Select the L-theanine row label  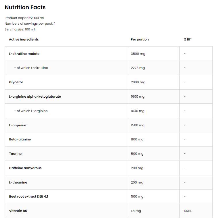18,182
